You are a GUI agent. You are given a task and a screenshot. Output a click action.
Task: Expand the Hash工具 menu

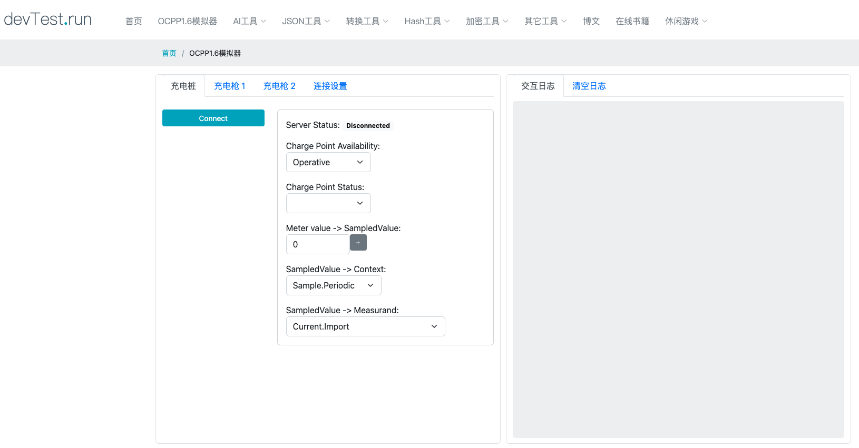(427, 21)
